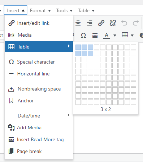143x162 pixels.
Task: Open the text color dropdown arrow
Action: [115, 36]
